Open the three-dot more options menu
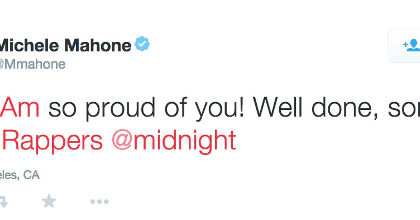 point(99,201)
